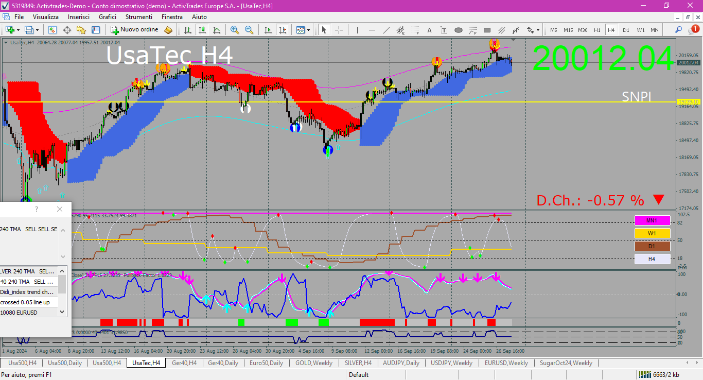Switch to bar chart mode
This screenshot has height=380, width=703.
click(188, 30)
